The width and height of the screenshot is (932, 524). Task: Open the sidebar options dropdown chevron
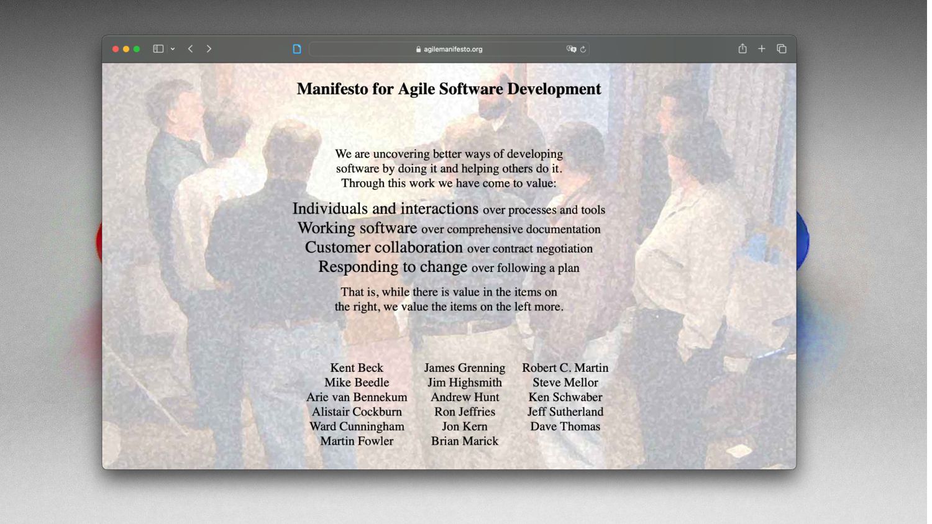click(x=173, y=49)
